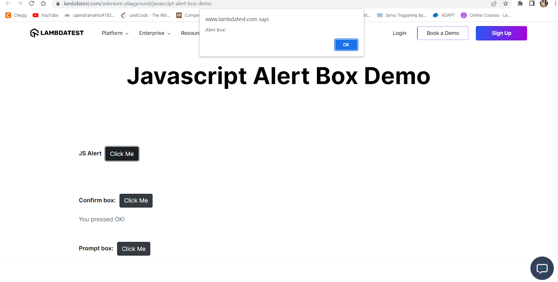Open the user profile avatar
558x282 pixels.
(544, 3)
